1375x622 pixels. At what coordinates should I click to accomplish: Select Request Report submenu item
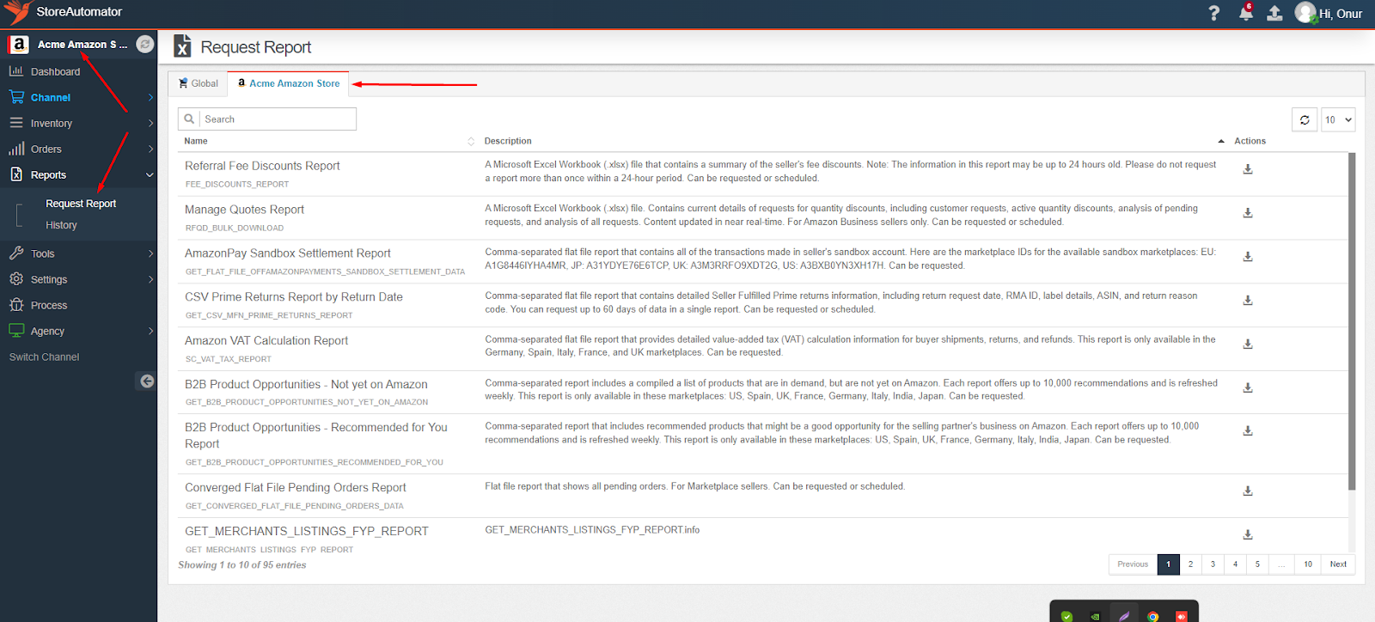click(x=81, y=204)
